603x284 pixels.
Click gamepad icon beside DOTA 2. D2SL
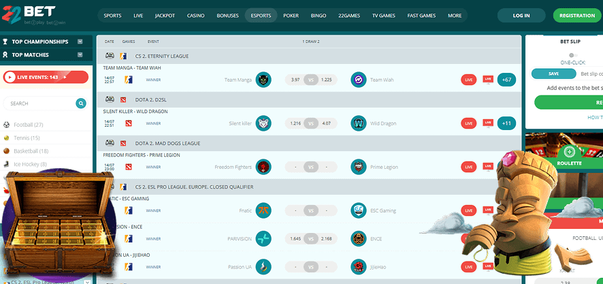(x=110, y=99)
